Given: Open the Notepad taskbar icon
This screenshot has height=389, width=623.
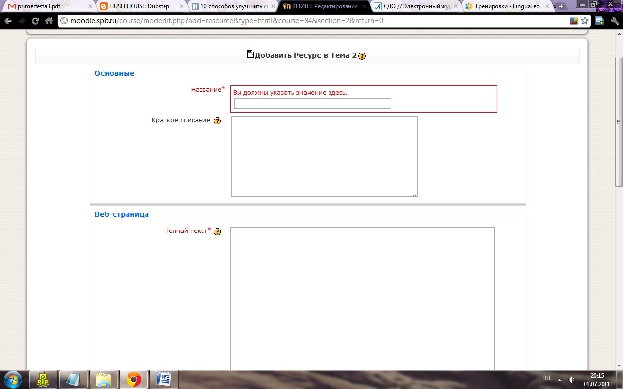Looking at the screenshot, I should click(x=73, y=379).
